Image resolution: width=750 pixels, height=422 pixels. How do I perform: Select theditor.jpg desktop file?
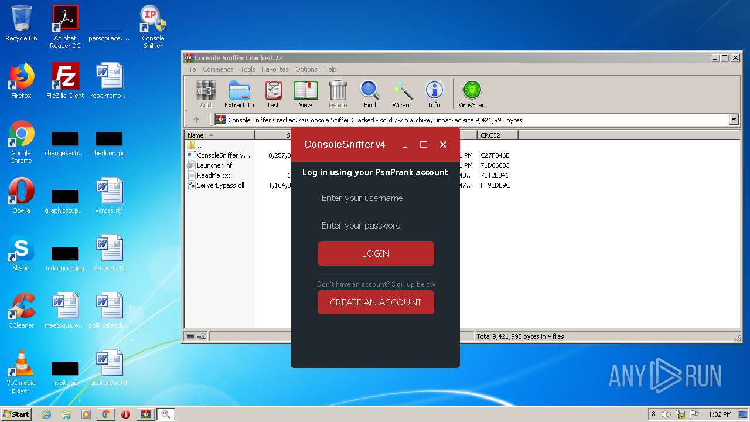pyautogui.click(x=109, y=143)
